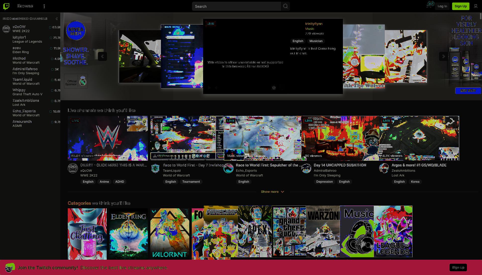Click the Nivea Men logo
This screenshot has height=275, width=482.
tap(76, 31)
